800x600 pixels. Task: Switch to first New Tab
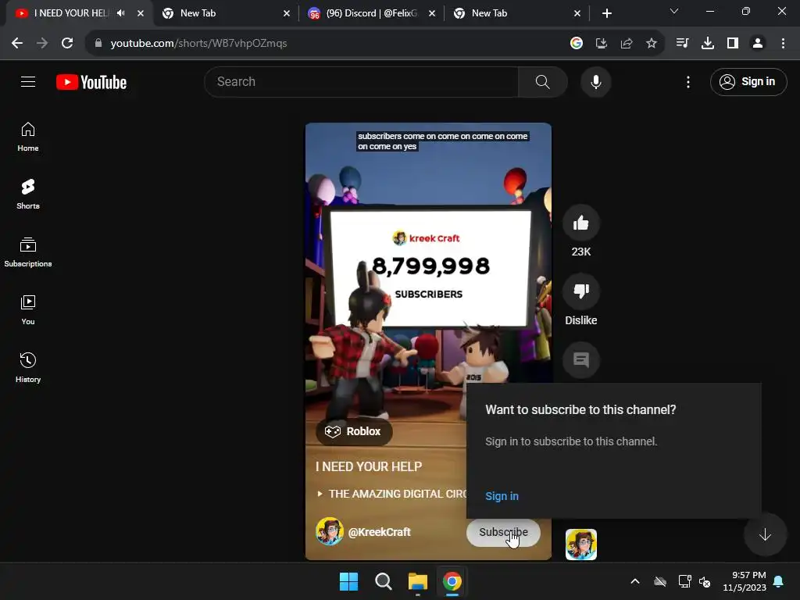pos(224,13)
